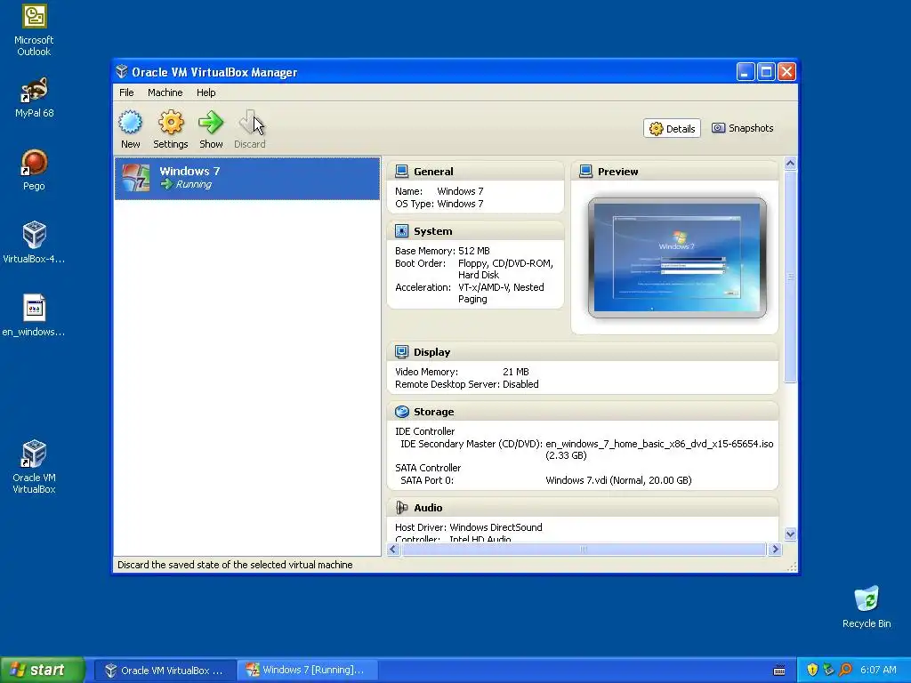Click the vertical scrollbar thumb in details
The image size is (911, 683).
790,277
